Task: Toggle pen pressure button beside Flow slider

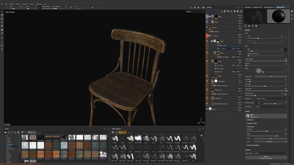Action: coord(285,50)
